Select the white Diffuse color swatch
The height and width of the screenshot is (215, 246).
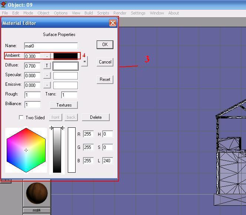66,66
